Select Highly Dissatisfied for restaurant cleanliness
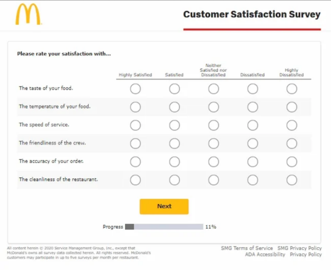The image size is (331, 270). coord(292,180)
